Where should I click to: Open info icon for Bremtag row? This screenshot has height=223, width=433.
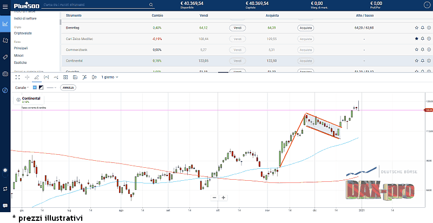(429, 28)
